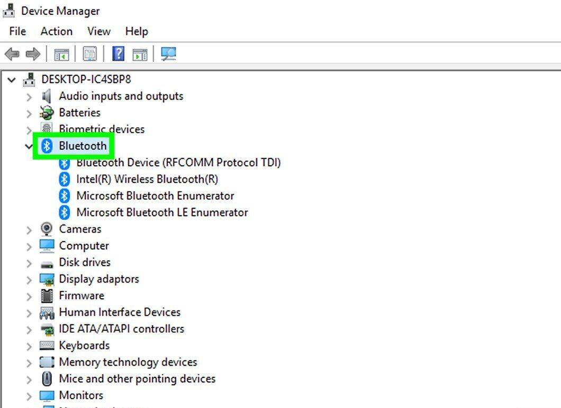The width and height of the screenshot is (561, 408).
Task: Select Intel(R) Wireless Bluetooth(R) label
Action: click(147, 179)
